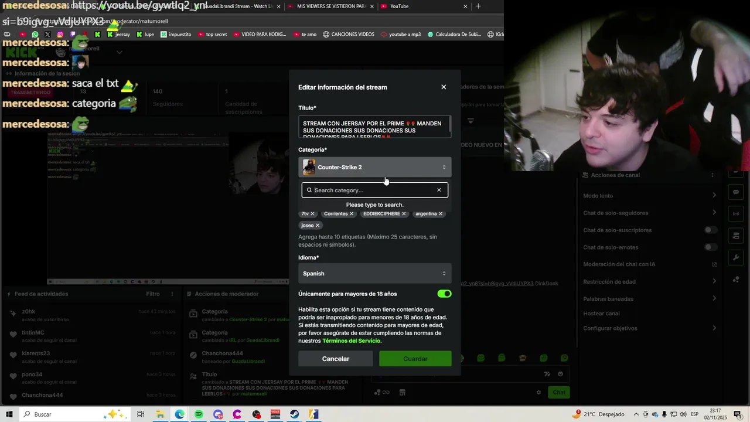Open a new browser tab
The width and height of the screenshot is (750, 422).
[478, 6]
